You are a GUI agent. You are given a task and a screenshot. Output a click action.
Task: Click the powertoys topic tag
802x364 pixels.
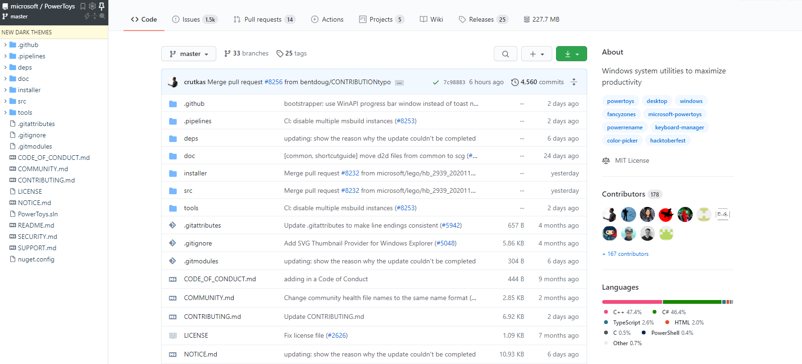click(621, 101)
